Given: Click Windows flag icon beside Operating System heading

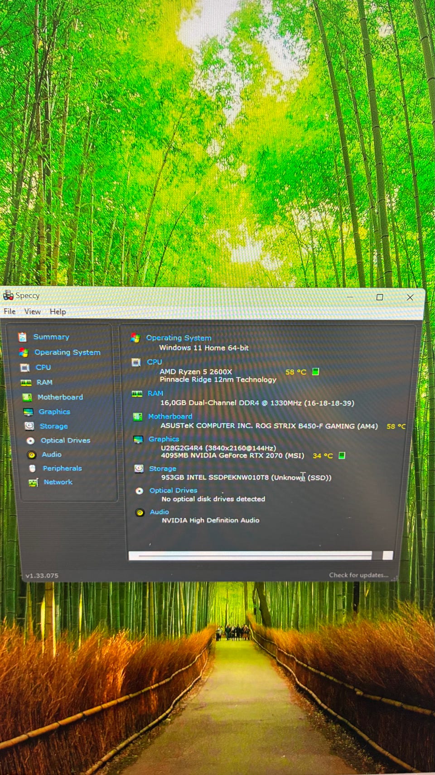Looking at the screenshot, I should click(135, 338).
